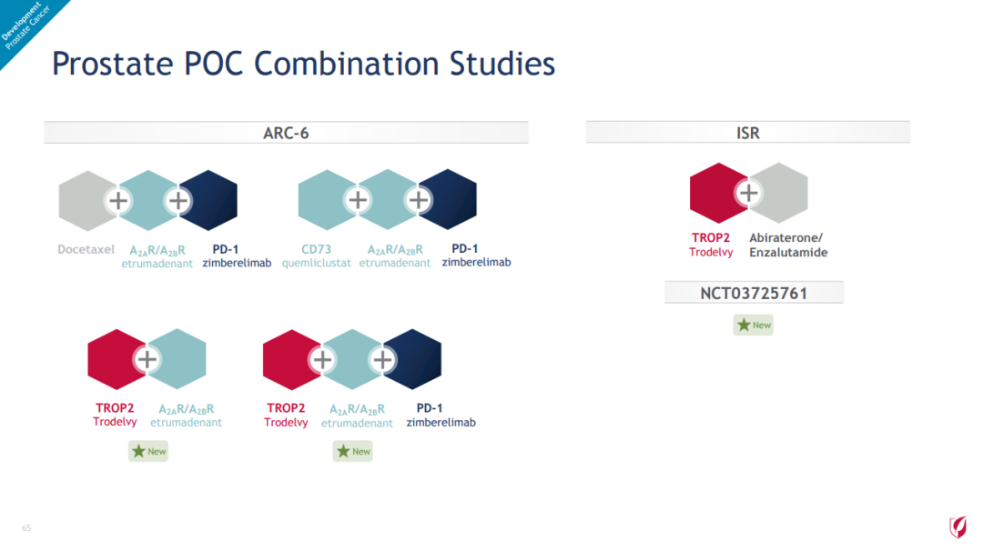Select the ISR header bar

click(748, 133)
